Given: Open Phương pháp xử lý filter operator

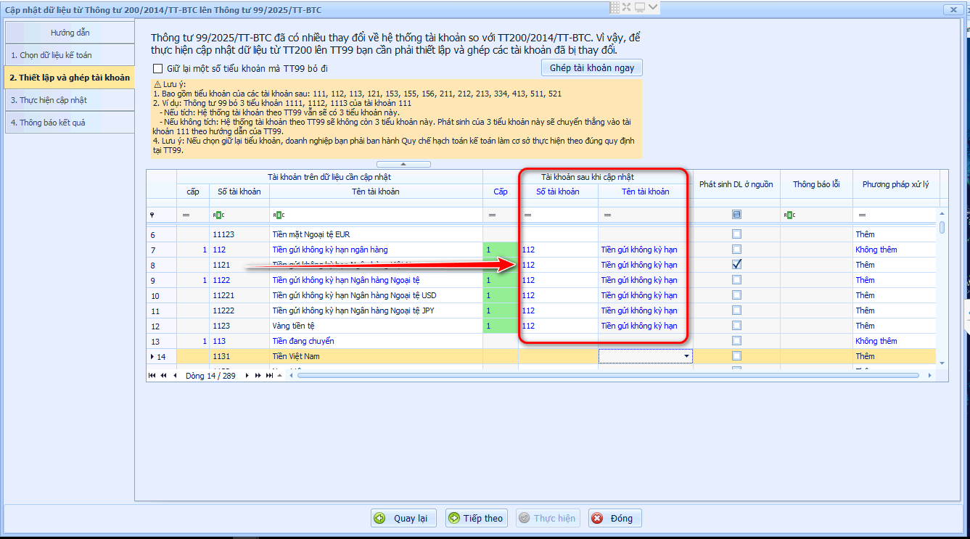Looking at the screenshot, I should coord(862,215).
